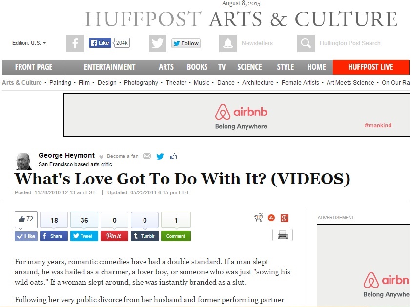Toggle Become a fan for George Heymont
This screenshot has width=411, height=307.
(x=119, y=156)
